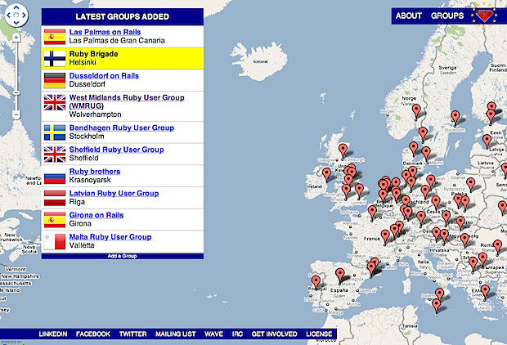Open the ABOUT menu item

tap(408, 16)
